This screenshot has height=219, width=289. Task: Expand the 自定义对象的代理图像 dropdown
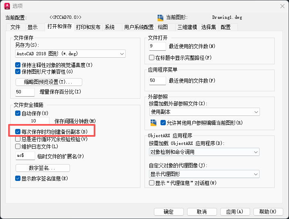204,174
